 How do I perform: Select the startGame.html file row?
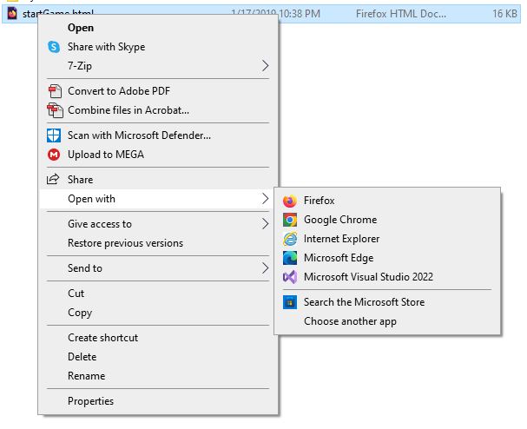click(x=261, y=14)
